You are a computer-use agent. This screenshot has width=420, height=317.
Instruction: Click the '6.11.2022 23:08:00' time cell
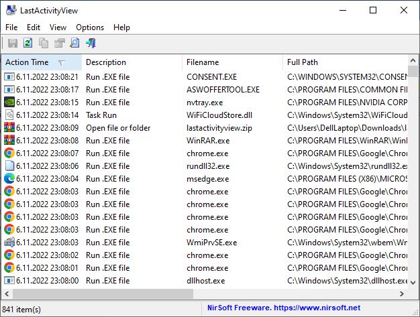[47, 281]
